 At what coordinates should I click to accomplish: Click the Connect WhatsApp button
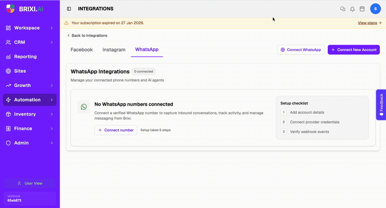(x=301, y=50)
